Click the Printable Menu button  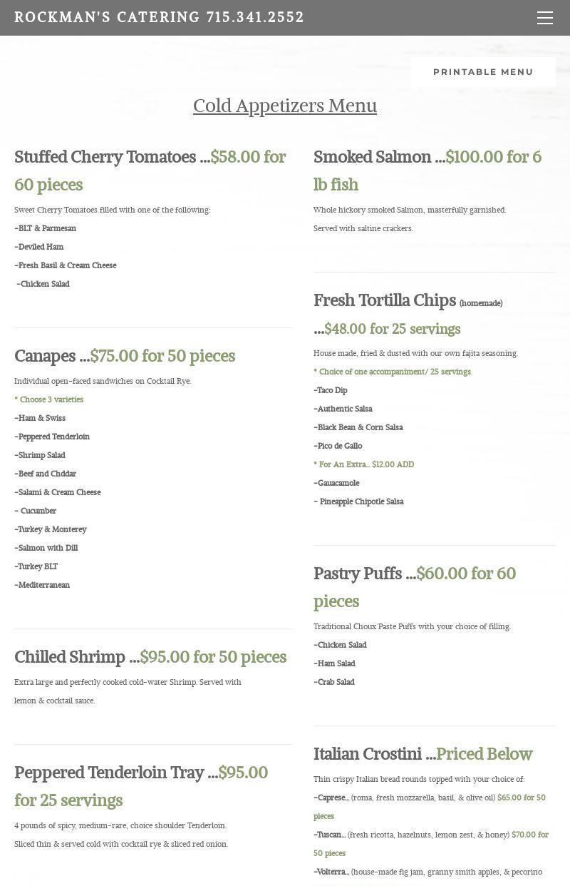coord(483,72)
